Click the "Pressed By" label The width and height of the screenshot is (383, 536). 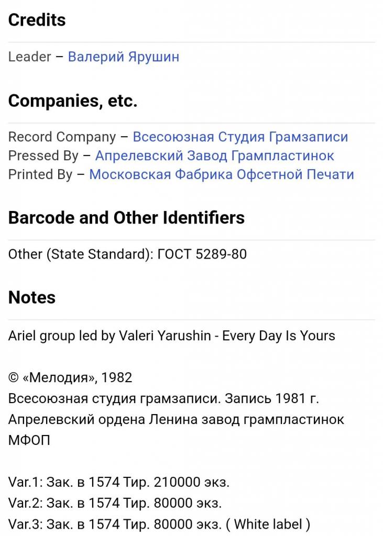43,155
